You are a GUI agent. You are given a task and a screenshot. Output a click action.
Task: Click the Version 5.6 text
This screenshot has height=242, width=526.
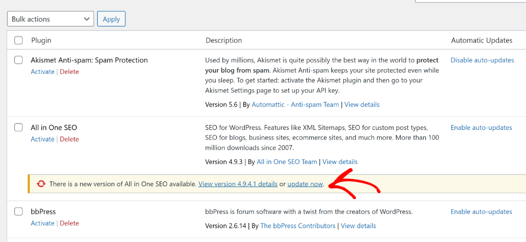tap(221, 105)
